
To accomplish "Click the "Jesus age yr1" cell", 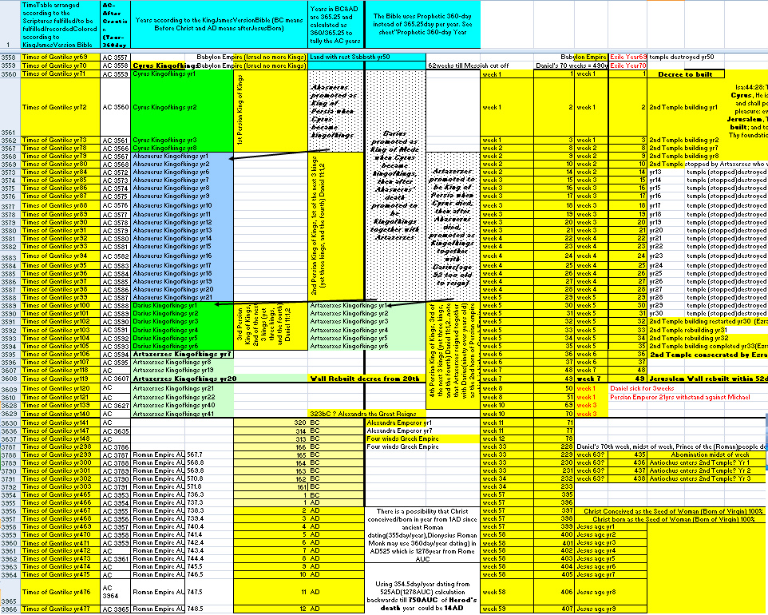I will click(611, 527).
